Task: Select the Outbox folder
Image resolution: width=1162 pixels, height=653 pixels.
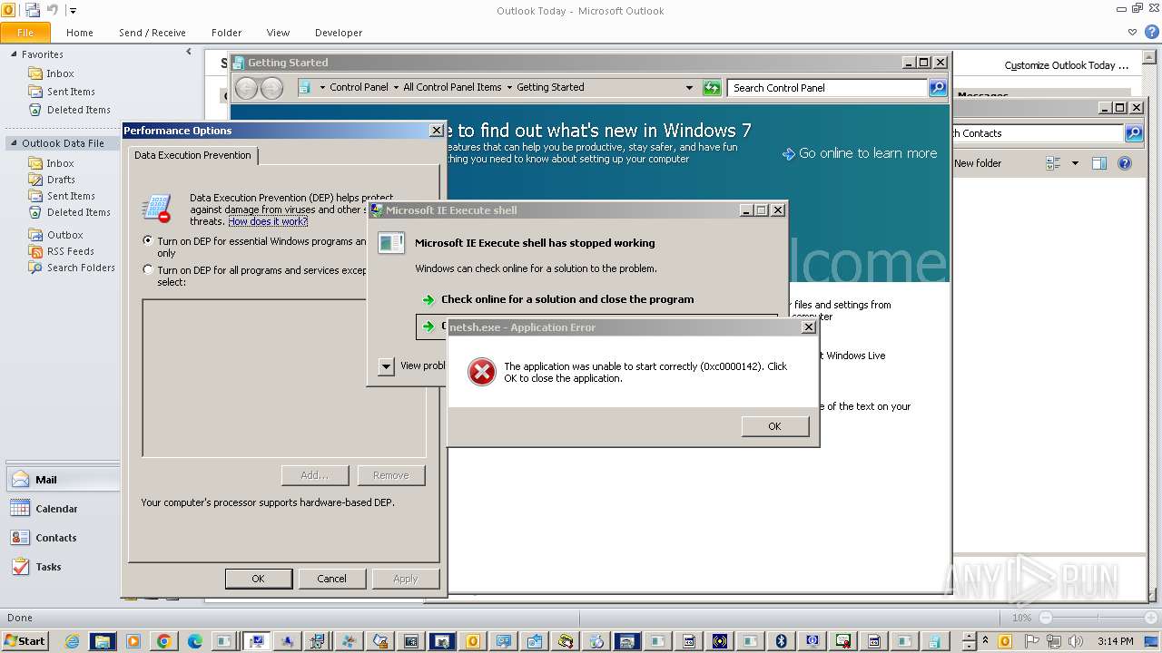Action: click(x=64, y=235)
